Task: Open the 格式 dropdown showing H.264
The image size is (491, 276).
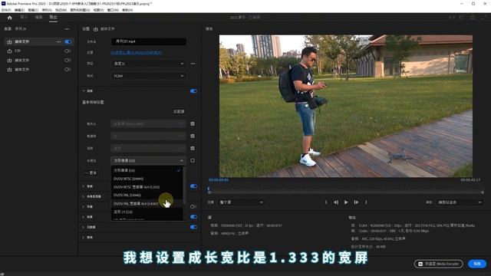Action: pos(148,76)
